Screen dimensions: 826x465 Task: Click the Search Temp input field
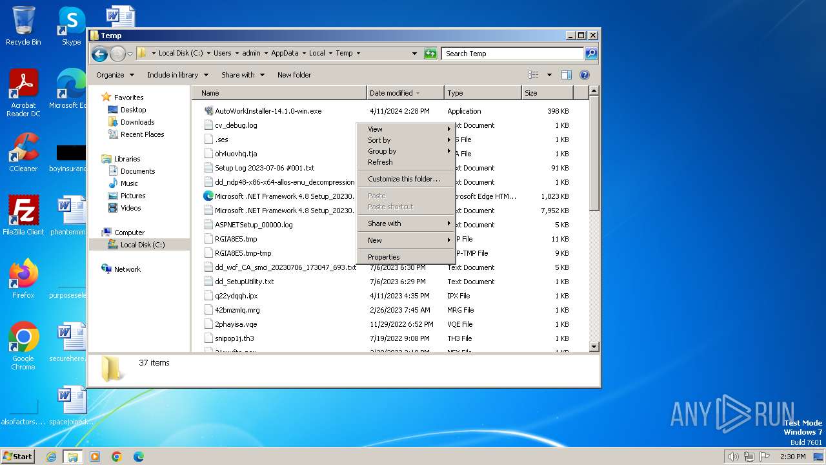click(x=513, y=54)
